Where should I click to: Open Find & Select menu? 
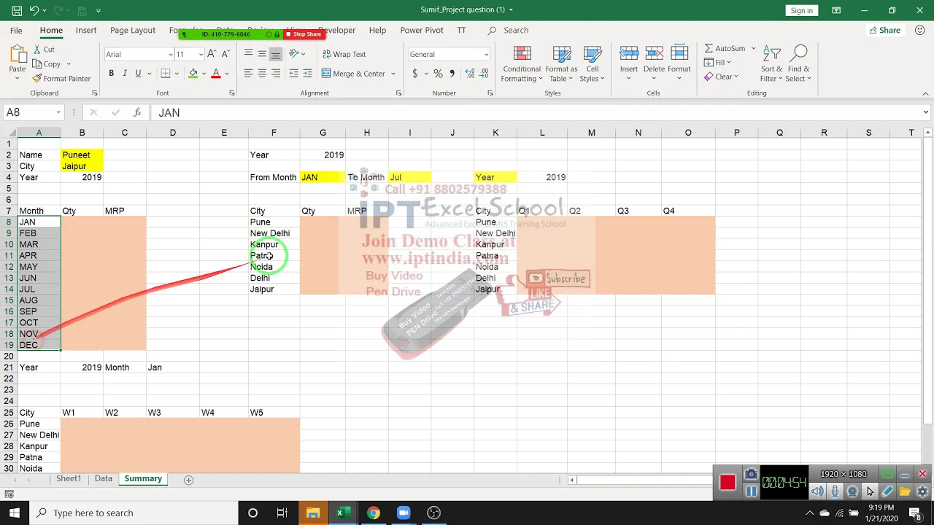point(799,64)
